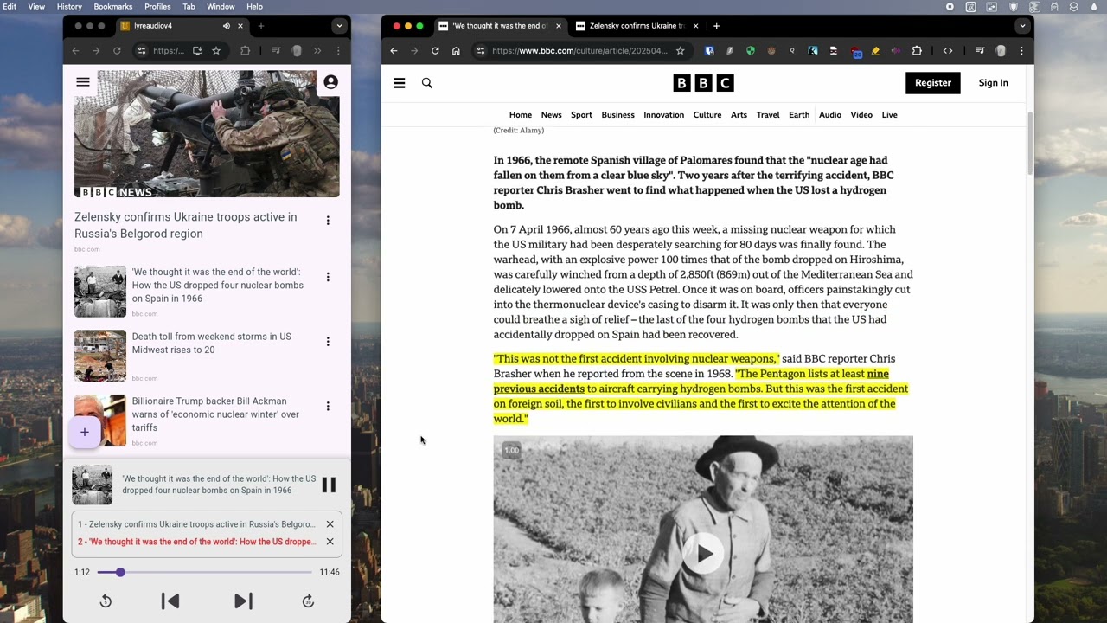Screen dimensions: 1107x623
Task: Select queue item 2 'We thought it was the end'
Action: (196, 542)
